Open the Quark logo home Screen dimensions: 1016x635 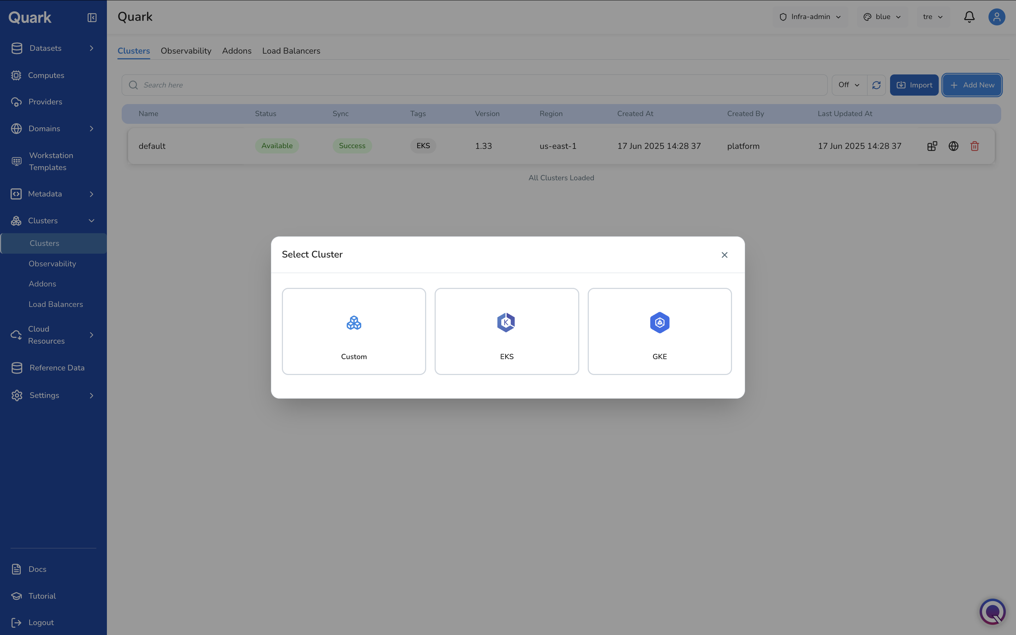point(30,17)
